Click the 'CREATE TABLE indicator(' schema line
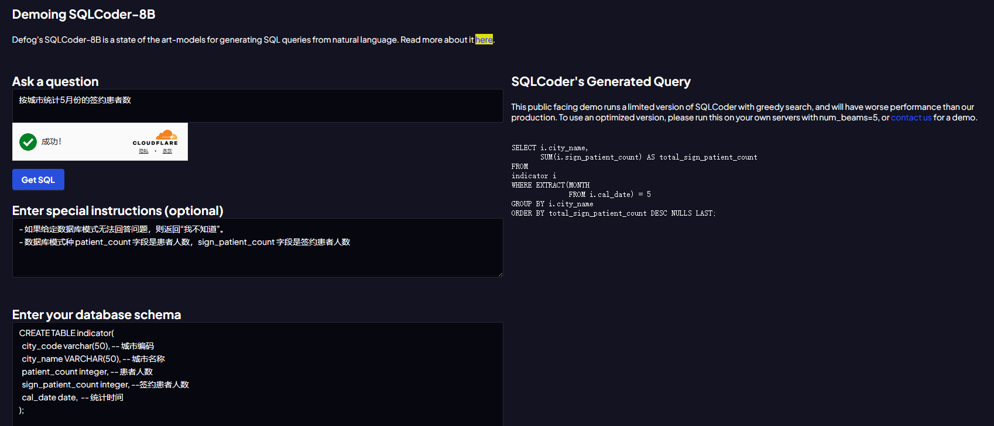 [x=66, y=333]
